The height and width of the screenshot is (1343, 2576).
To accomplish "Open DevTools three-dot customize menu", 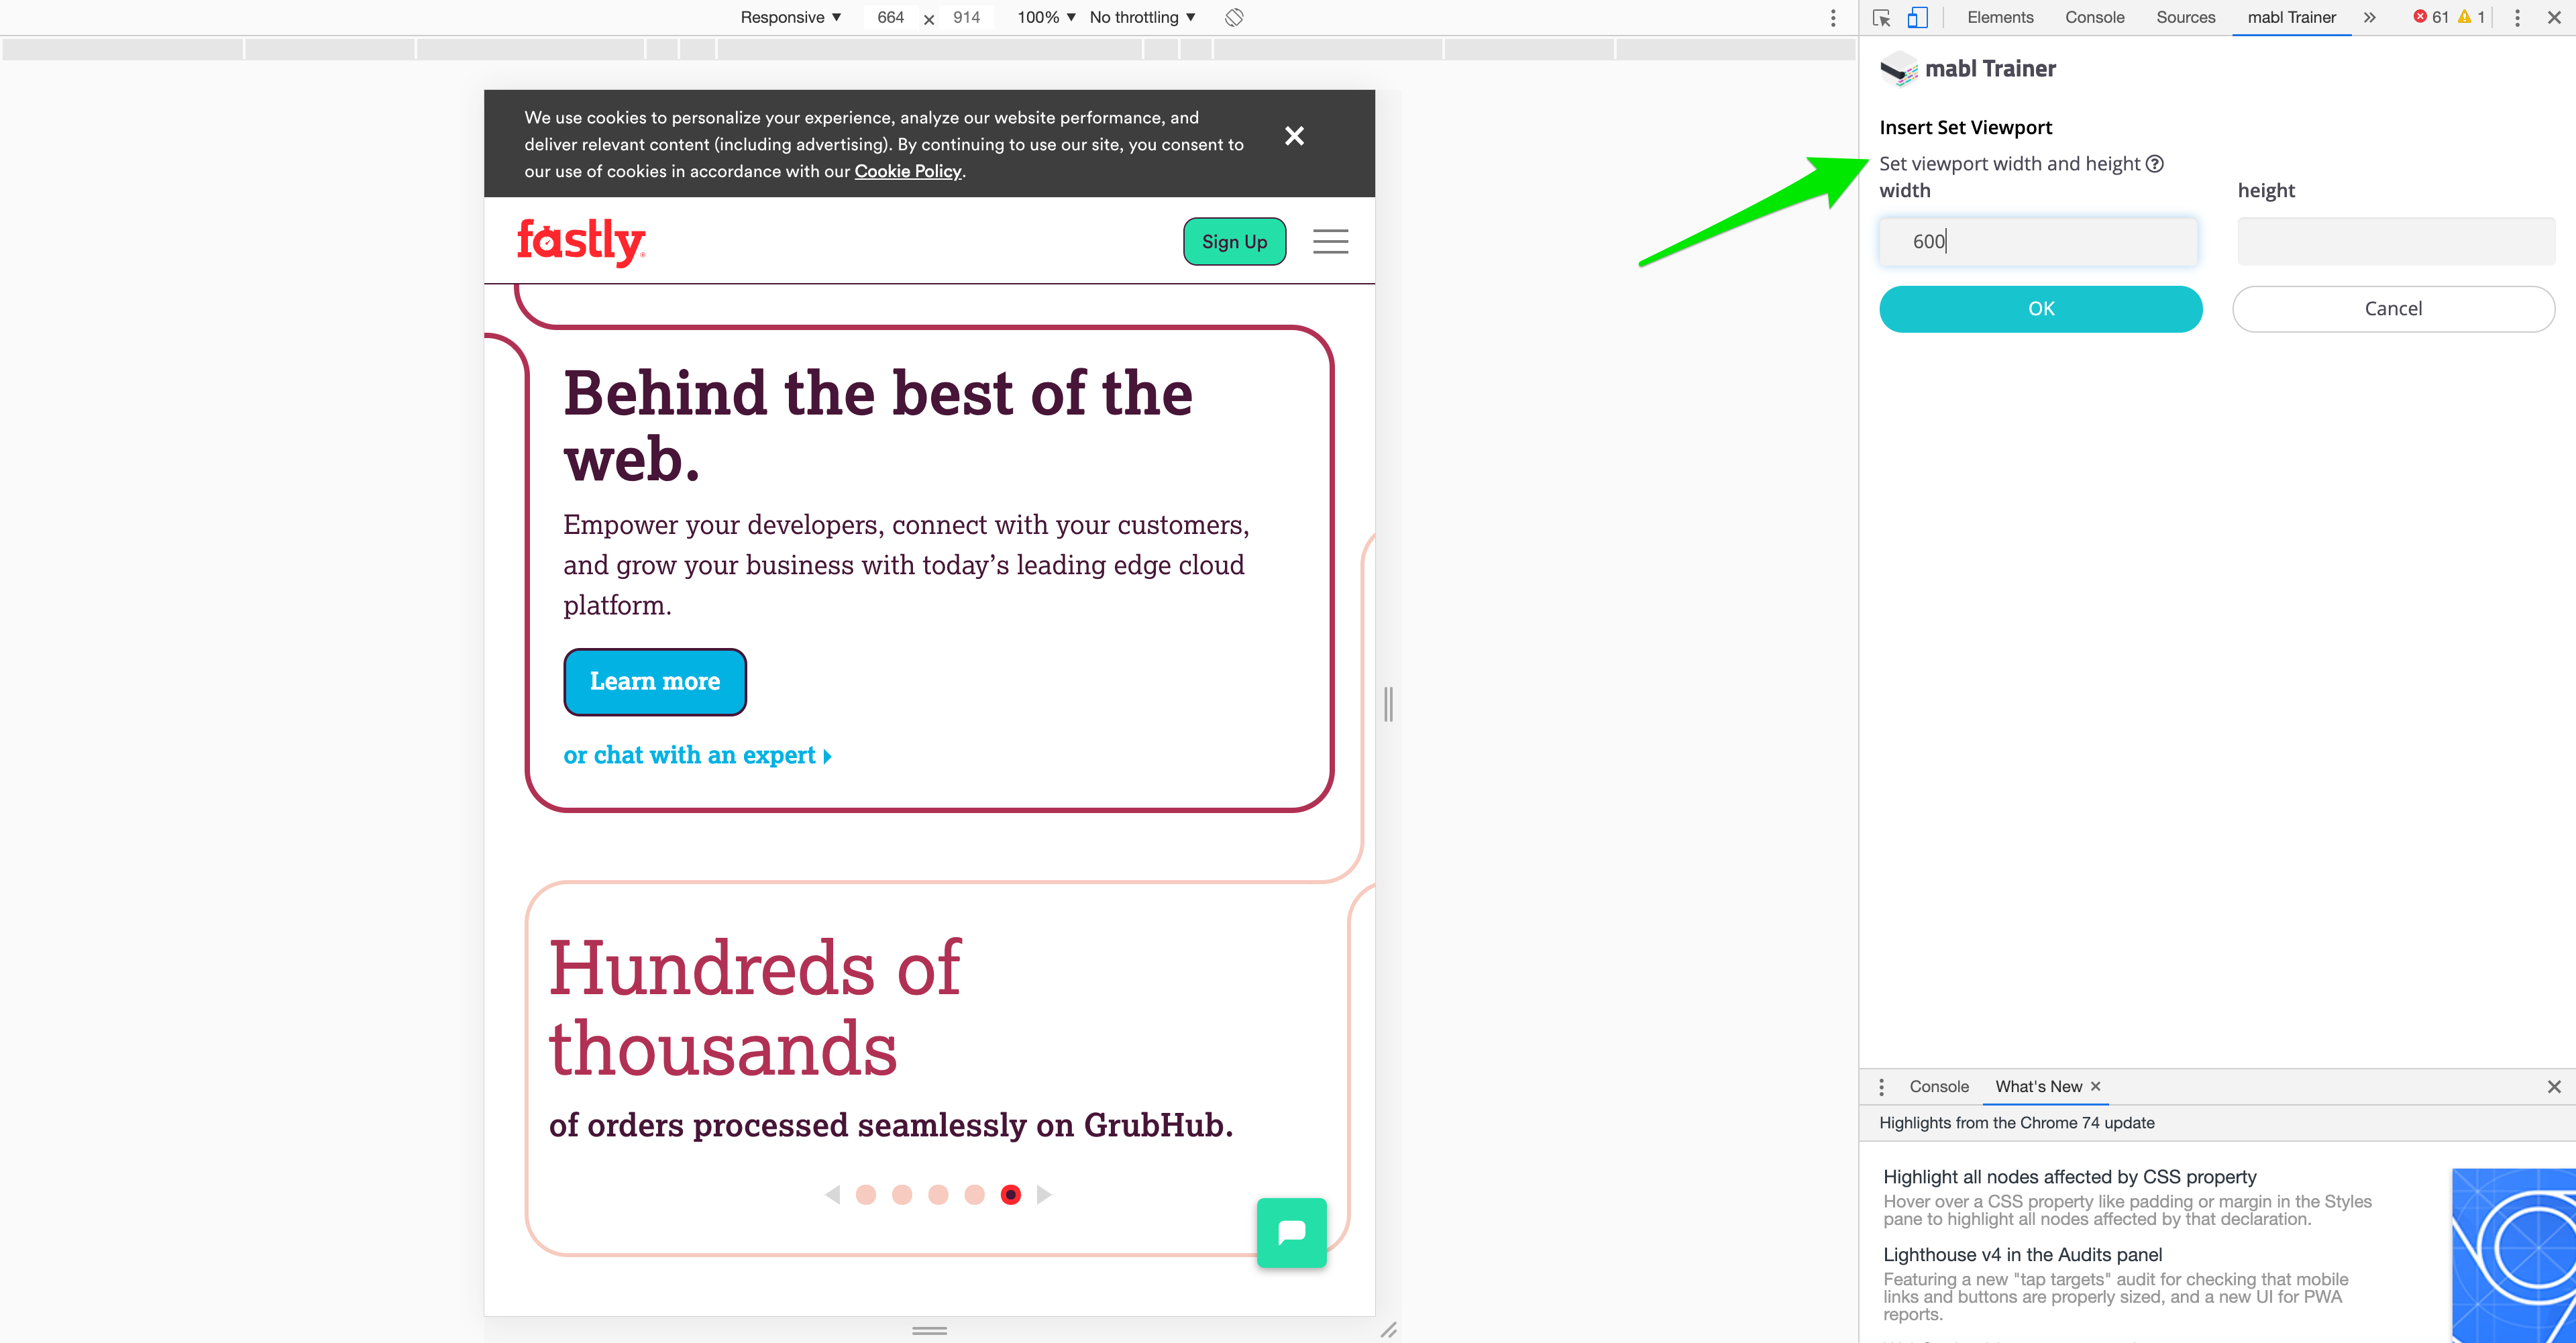I will coord(2517,17).
